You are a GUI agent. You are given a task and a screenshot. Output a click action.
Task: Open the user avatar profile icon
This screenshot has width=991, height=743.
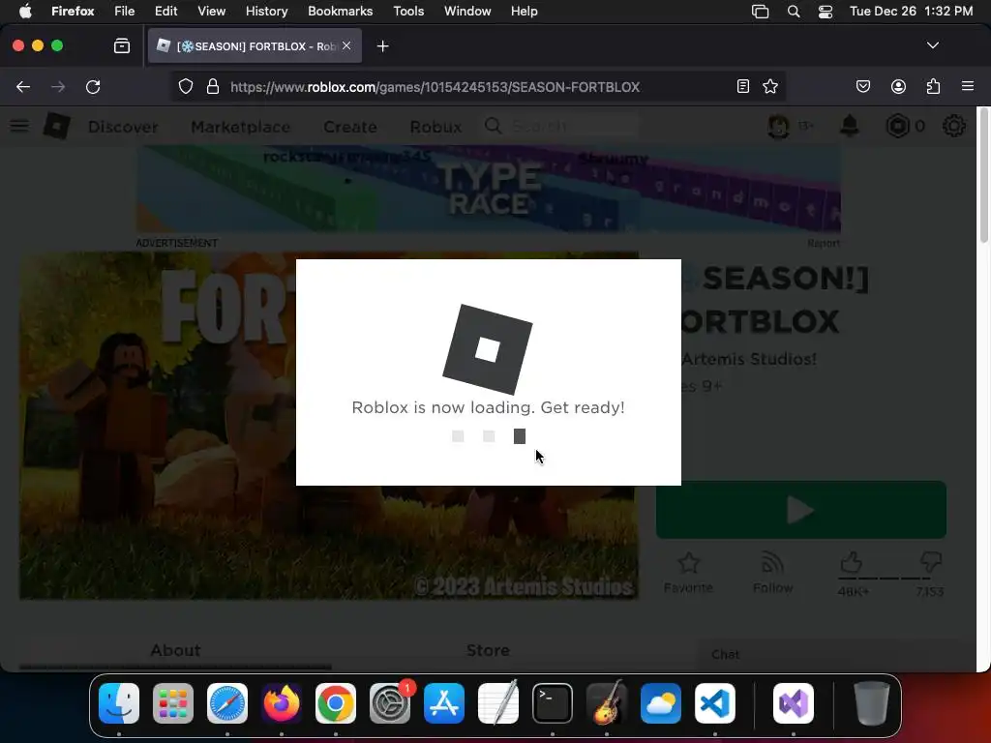[x=778, y=127]
